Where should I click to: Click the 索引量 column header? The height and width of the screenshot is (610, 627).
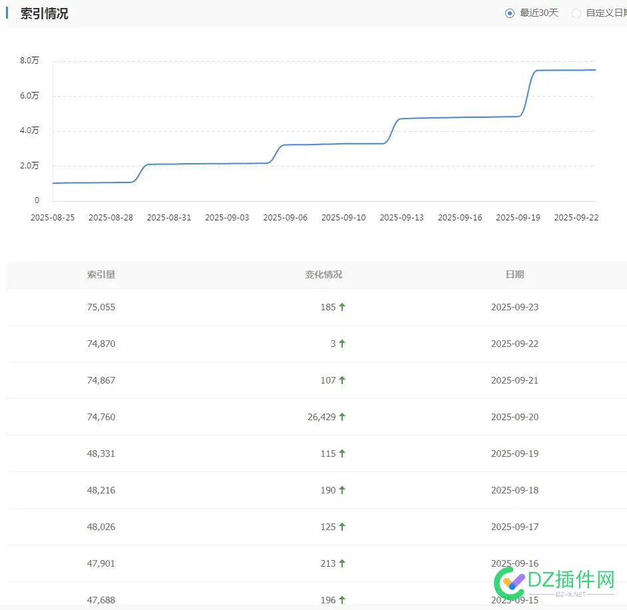(101, 274)
